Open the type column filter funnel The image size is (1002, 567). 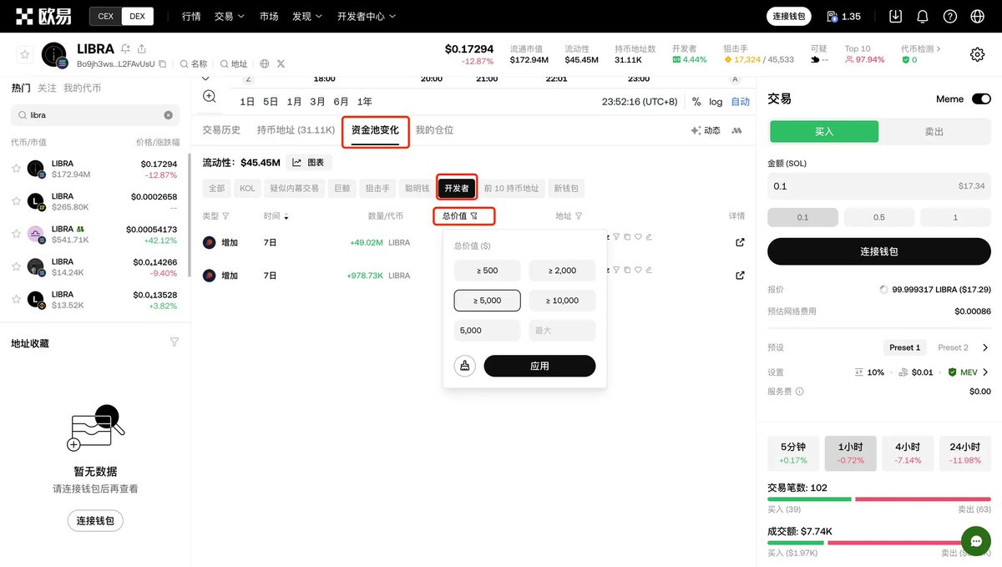[x=225, y=216]
